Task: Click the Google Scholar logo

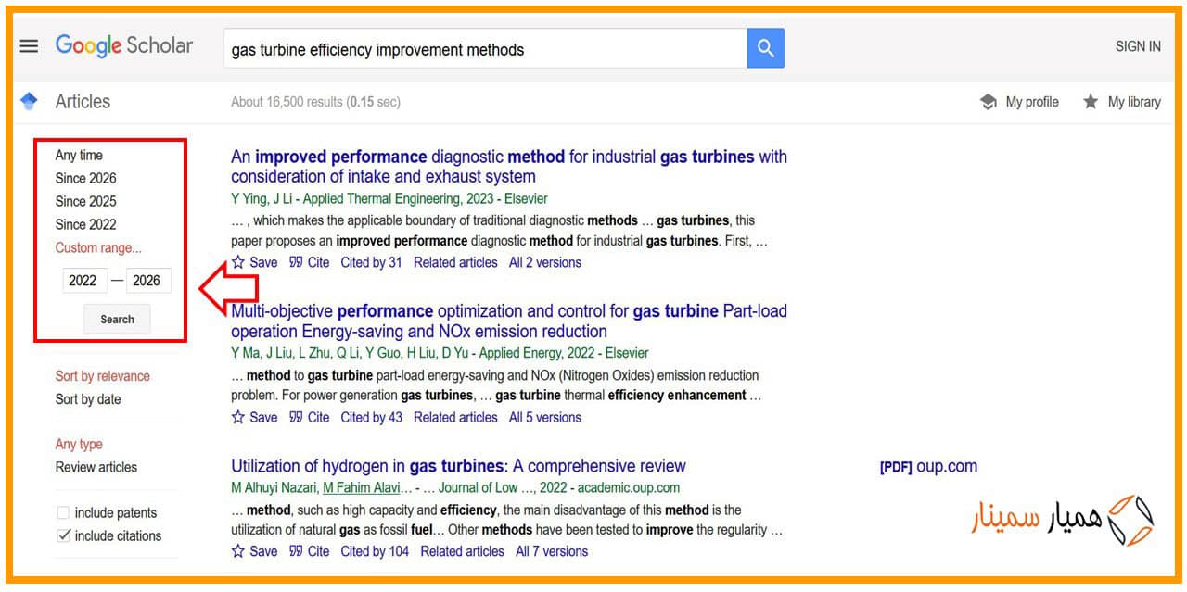Action: (124, 45)
